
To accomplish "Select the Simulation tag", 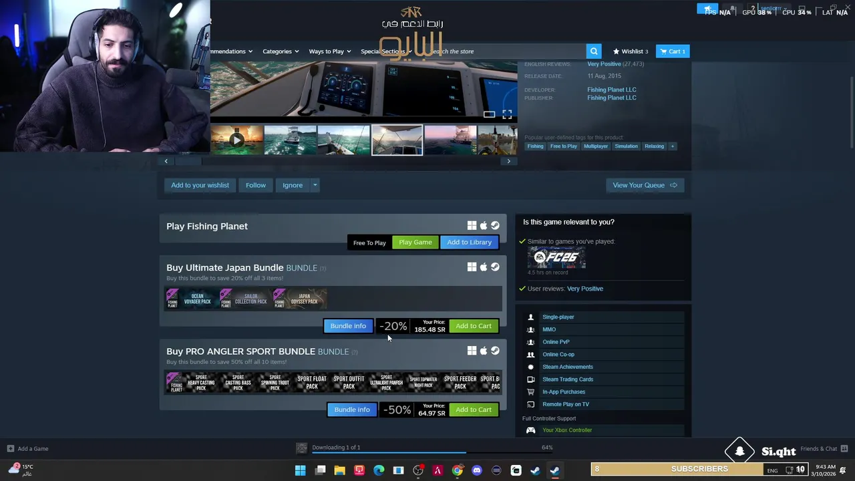I will (x=626, y=146).
